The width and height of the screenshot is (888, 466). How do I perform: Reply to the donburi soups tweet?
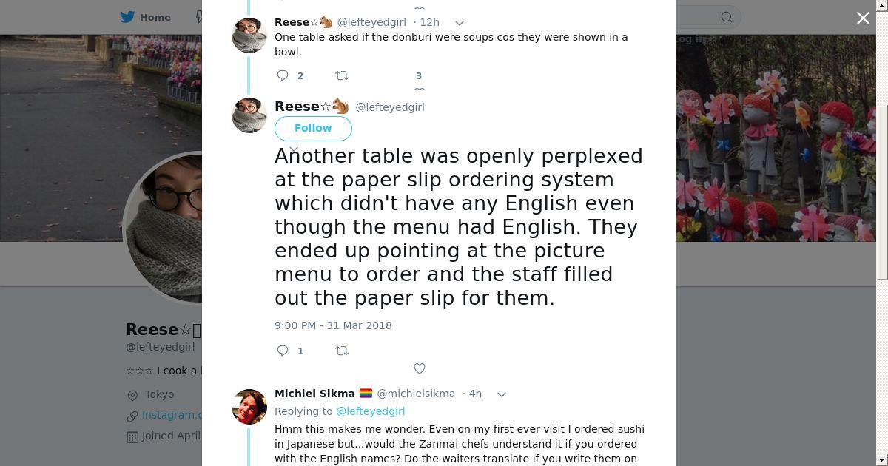pos(283,75)
